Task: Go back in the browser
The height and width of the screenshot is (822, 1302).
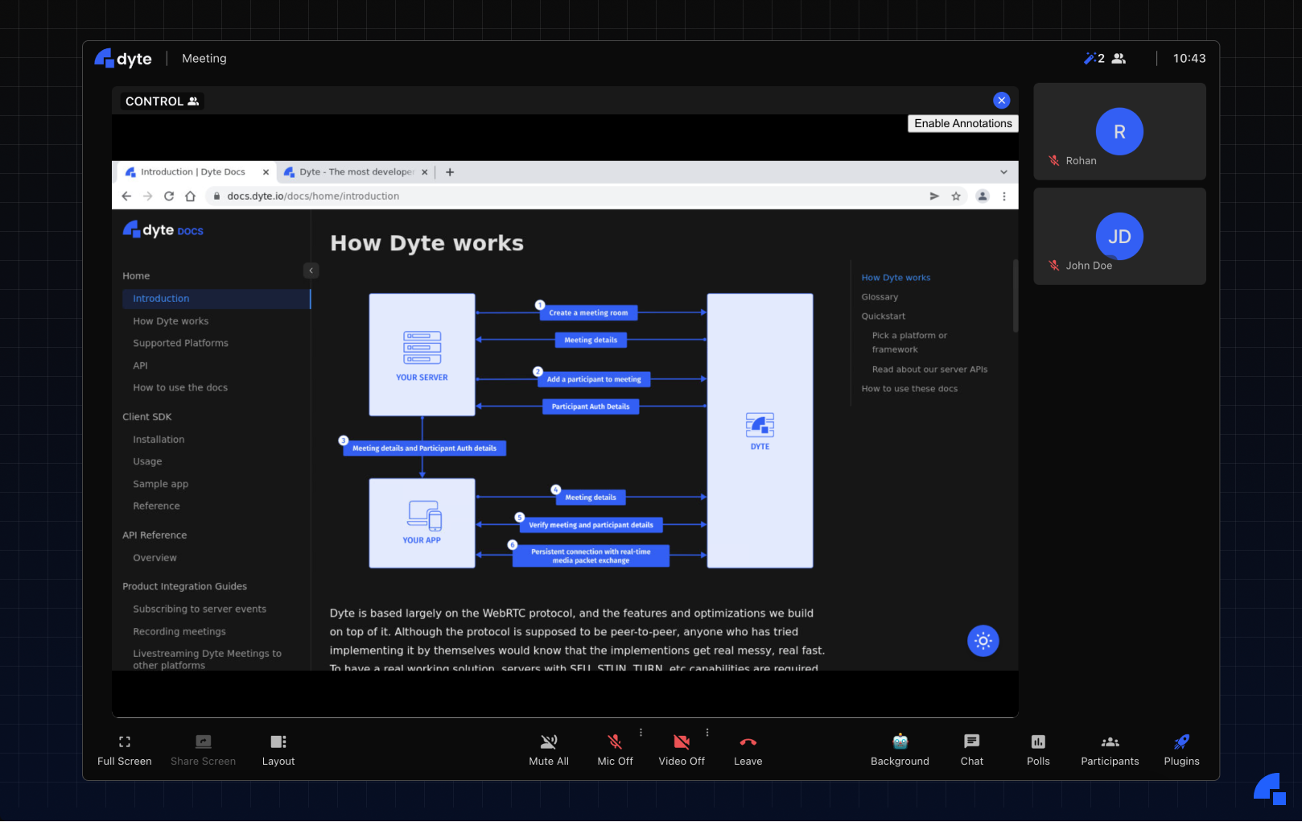Action: (x=126, y=196)
